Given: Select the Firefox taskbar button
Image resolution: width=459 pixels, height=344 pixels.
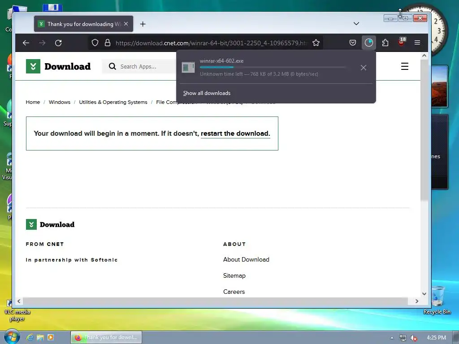Looking at the screenshot, I should coord(106,337).
